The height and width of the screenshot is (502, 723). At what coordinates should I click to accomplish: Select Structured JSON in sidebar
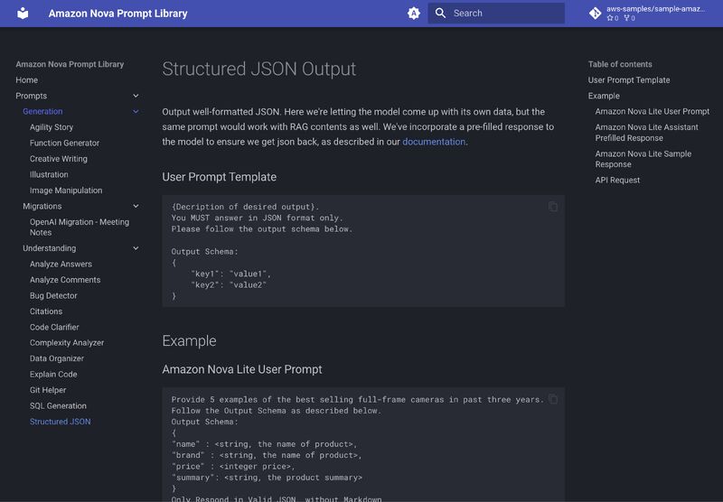click(x=61, y=422)
